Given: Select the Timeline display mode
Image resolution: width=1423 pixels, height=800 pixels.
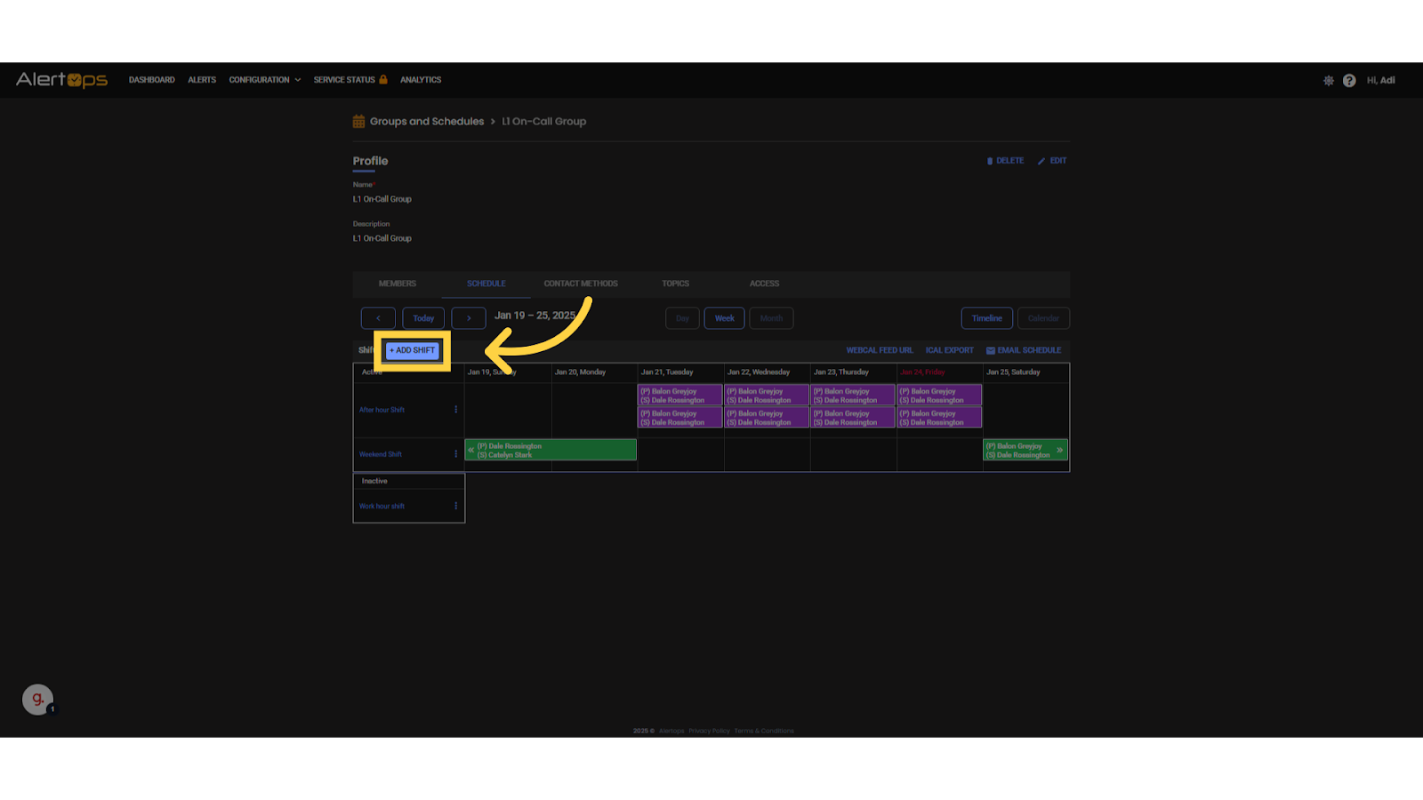Looking at the screenshot, I should (986, 318).
